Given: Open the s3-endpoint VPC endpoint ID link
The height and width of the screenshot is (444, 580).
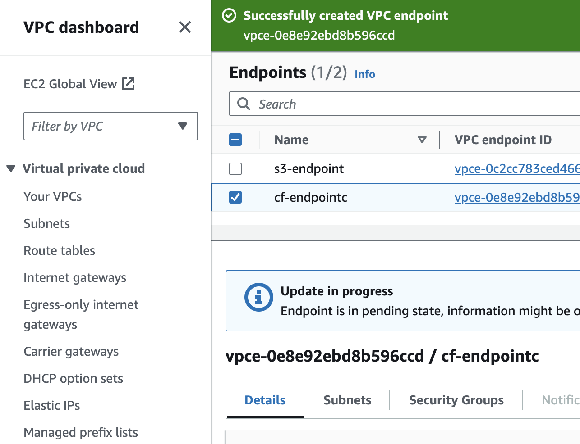Looking at the screenshot, I should 516,169.
